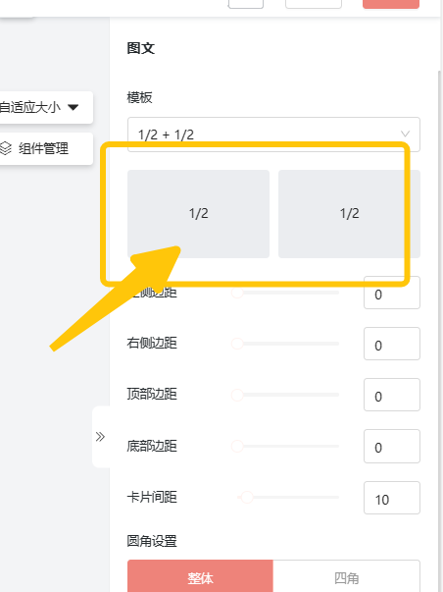Click the chevron in the 模板 select box
This screenshot has height=592, width=443.
(x=406, y=135)
